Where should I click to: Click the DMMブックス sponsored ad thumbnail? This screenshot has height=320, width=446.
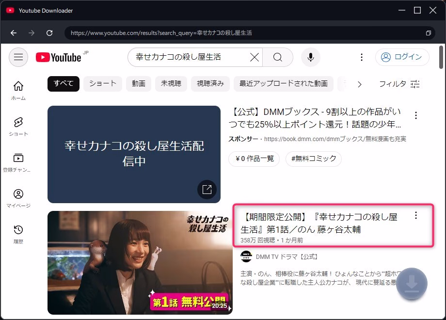(134, 154)
